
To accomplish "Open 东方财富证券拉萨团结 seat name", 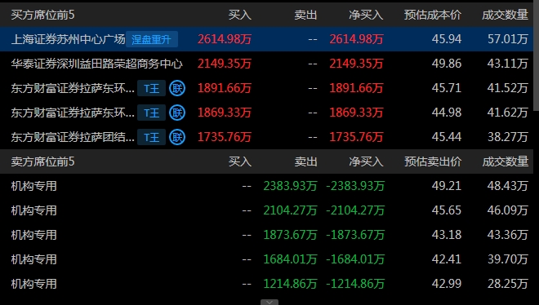I will (x=73, y=137).
